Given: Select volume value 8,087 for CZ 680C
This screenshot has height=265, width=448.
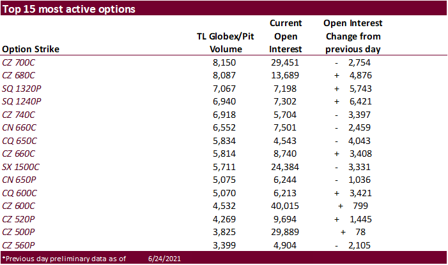Looking at the screenshot, I should pyautogui.click(x=228, y=75).
